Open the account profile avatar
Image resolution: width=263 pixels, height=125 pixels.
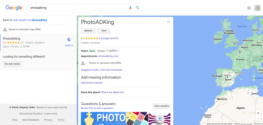point(257,8)
